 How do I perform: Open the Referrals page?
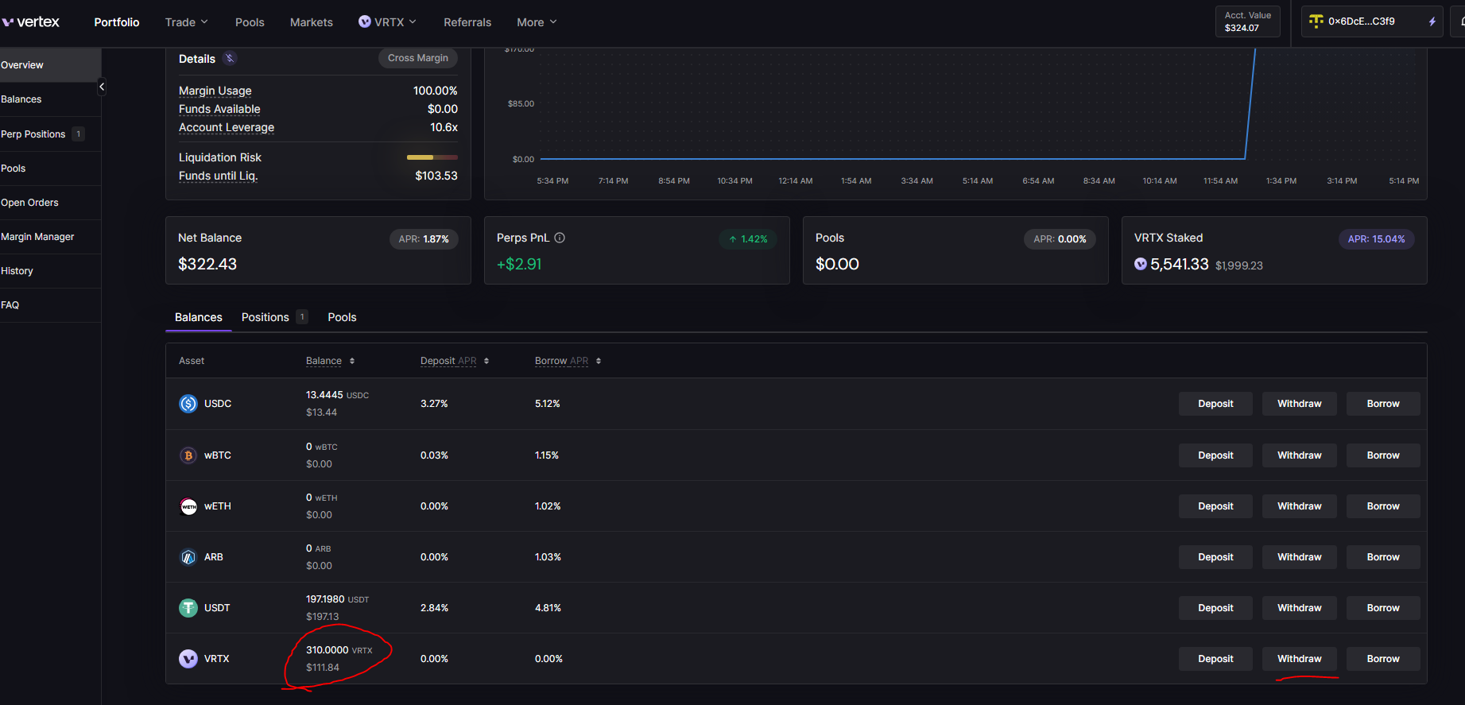(467, 22)
